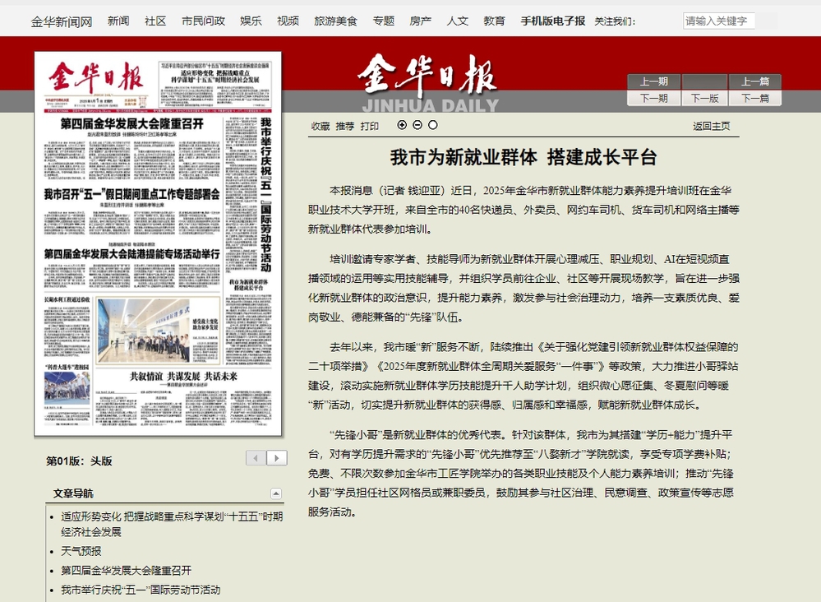
Task: Click the reset font size circle icon
Action: (x=433, y=125)
